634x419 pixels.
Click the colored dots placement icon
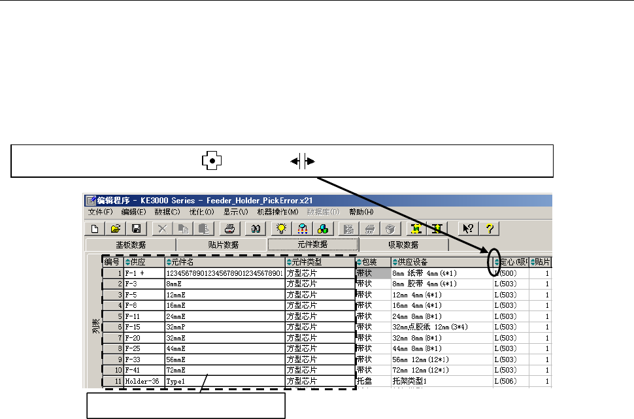click(x=303, y=229)
